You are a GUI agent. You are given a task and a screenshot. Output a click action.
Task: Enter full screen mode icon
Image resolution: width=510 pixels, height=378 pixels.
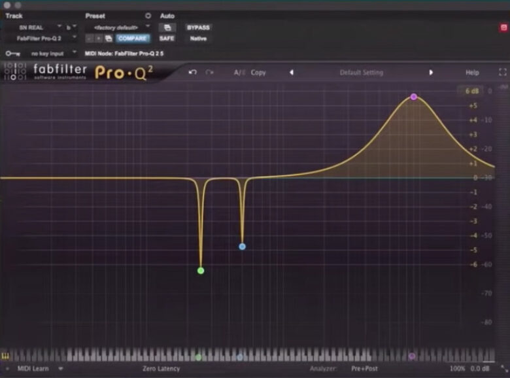pyautogui.click(x=503, y=72)
